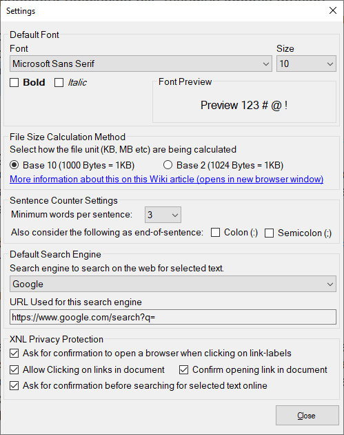This screenshot has width=344, height=435.
Task: Click the Settings title bar text
Action: click(x=21, y=11)
